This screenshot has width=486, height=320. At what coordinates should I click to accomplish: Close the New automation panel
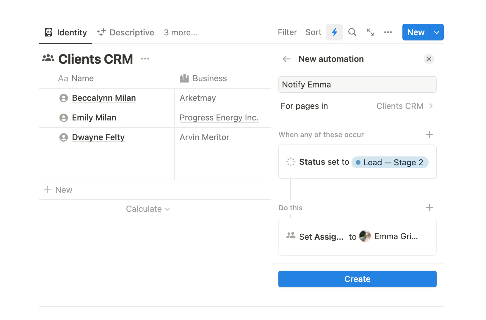click(x=429, y=59)
